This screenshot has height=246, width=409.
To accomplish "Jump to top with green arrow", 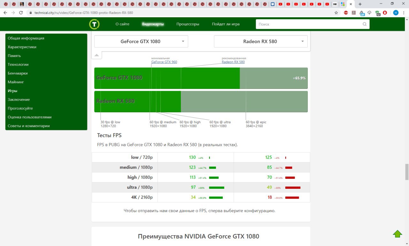I will pyautogui.click(x=397, y=234).
